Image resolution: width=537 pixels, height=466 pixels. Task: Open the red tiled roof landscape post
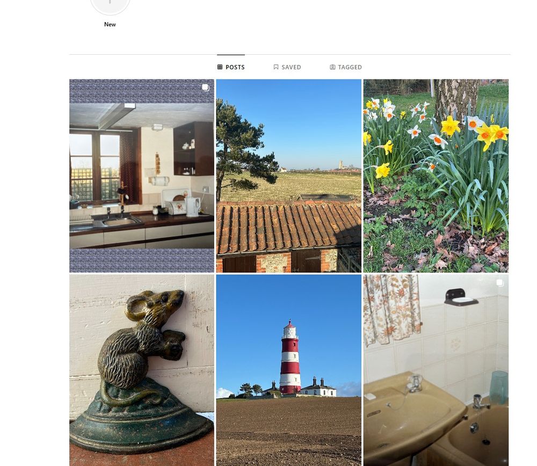(289, 176)
